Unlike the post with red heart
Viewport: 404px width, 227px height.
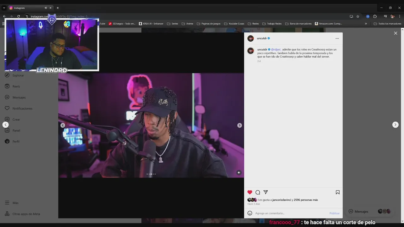(250, 192)
